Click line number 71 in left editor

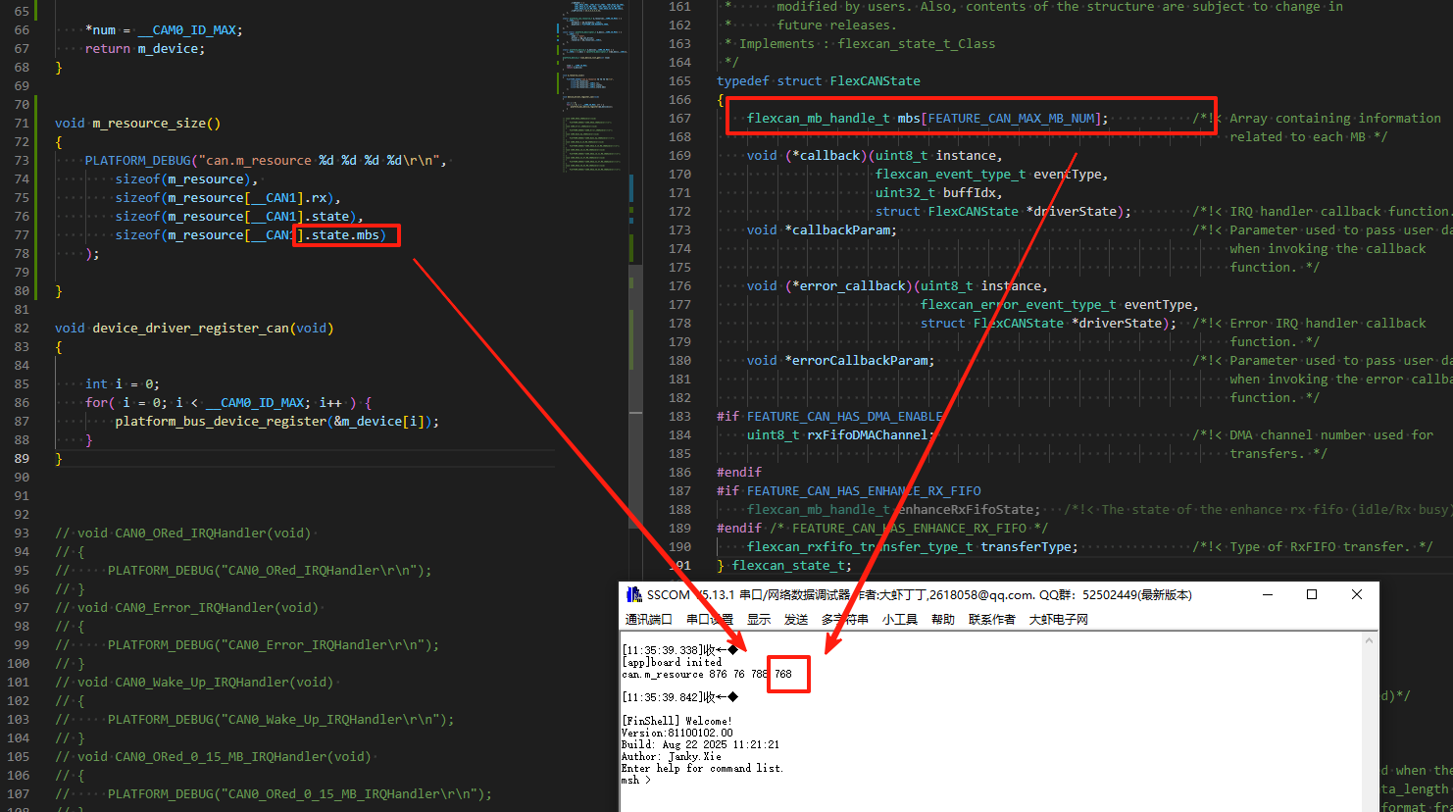tap(22, 123)
